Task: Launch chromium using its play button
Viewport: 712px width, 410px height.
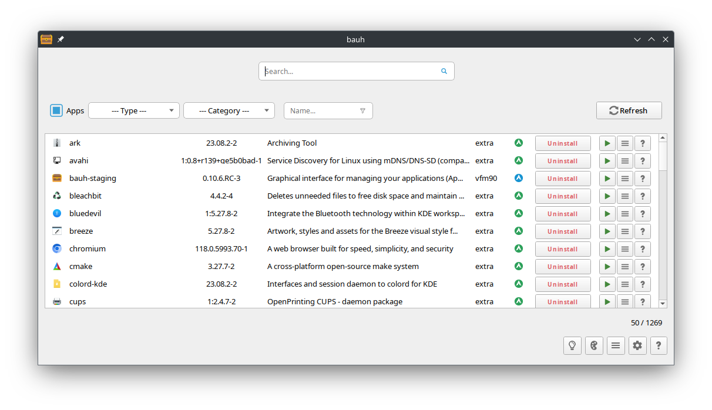Action: [607, 249]
